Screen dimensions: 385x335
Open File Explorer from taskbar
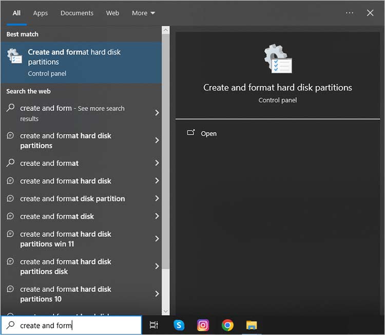click(x=252, y=325)
